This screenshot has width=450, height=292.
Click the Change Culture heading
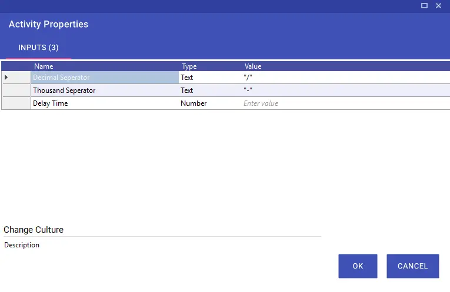(x=34, y=230)
